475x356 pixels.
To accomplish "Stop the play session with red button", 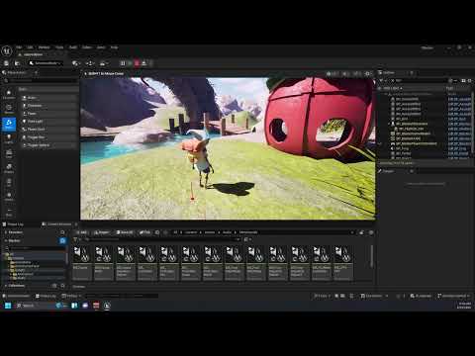I will click(x=137, y=63).
